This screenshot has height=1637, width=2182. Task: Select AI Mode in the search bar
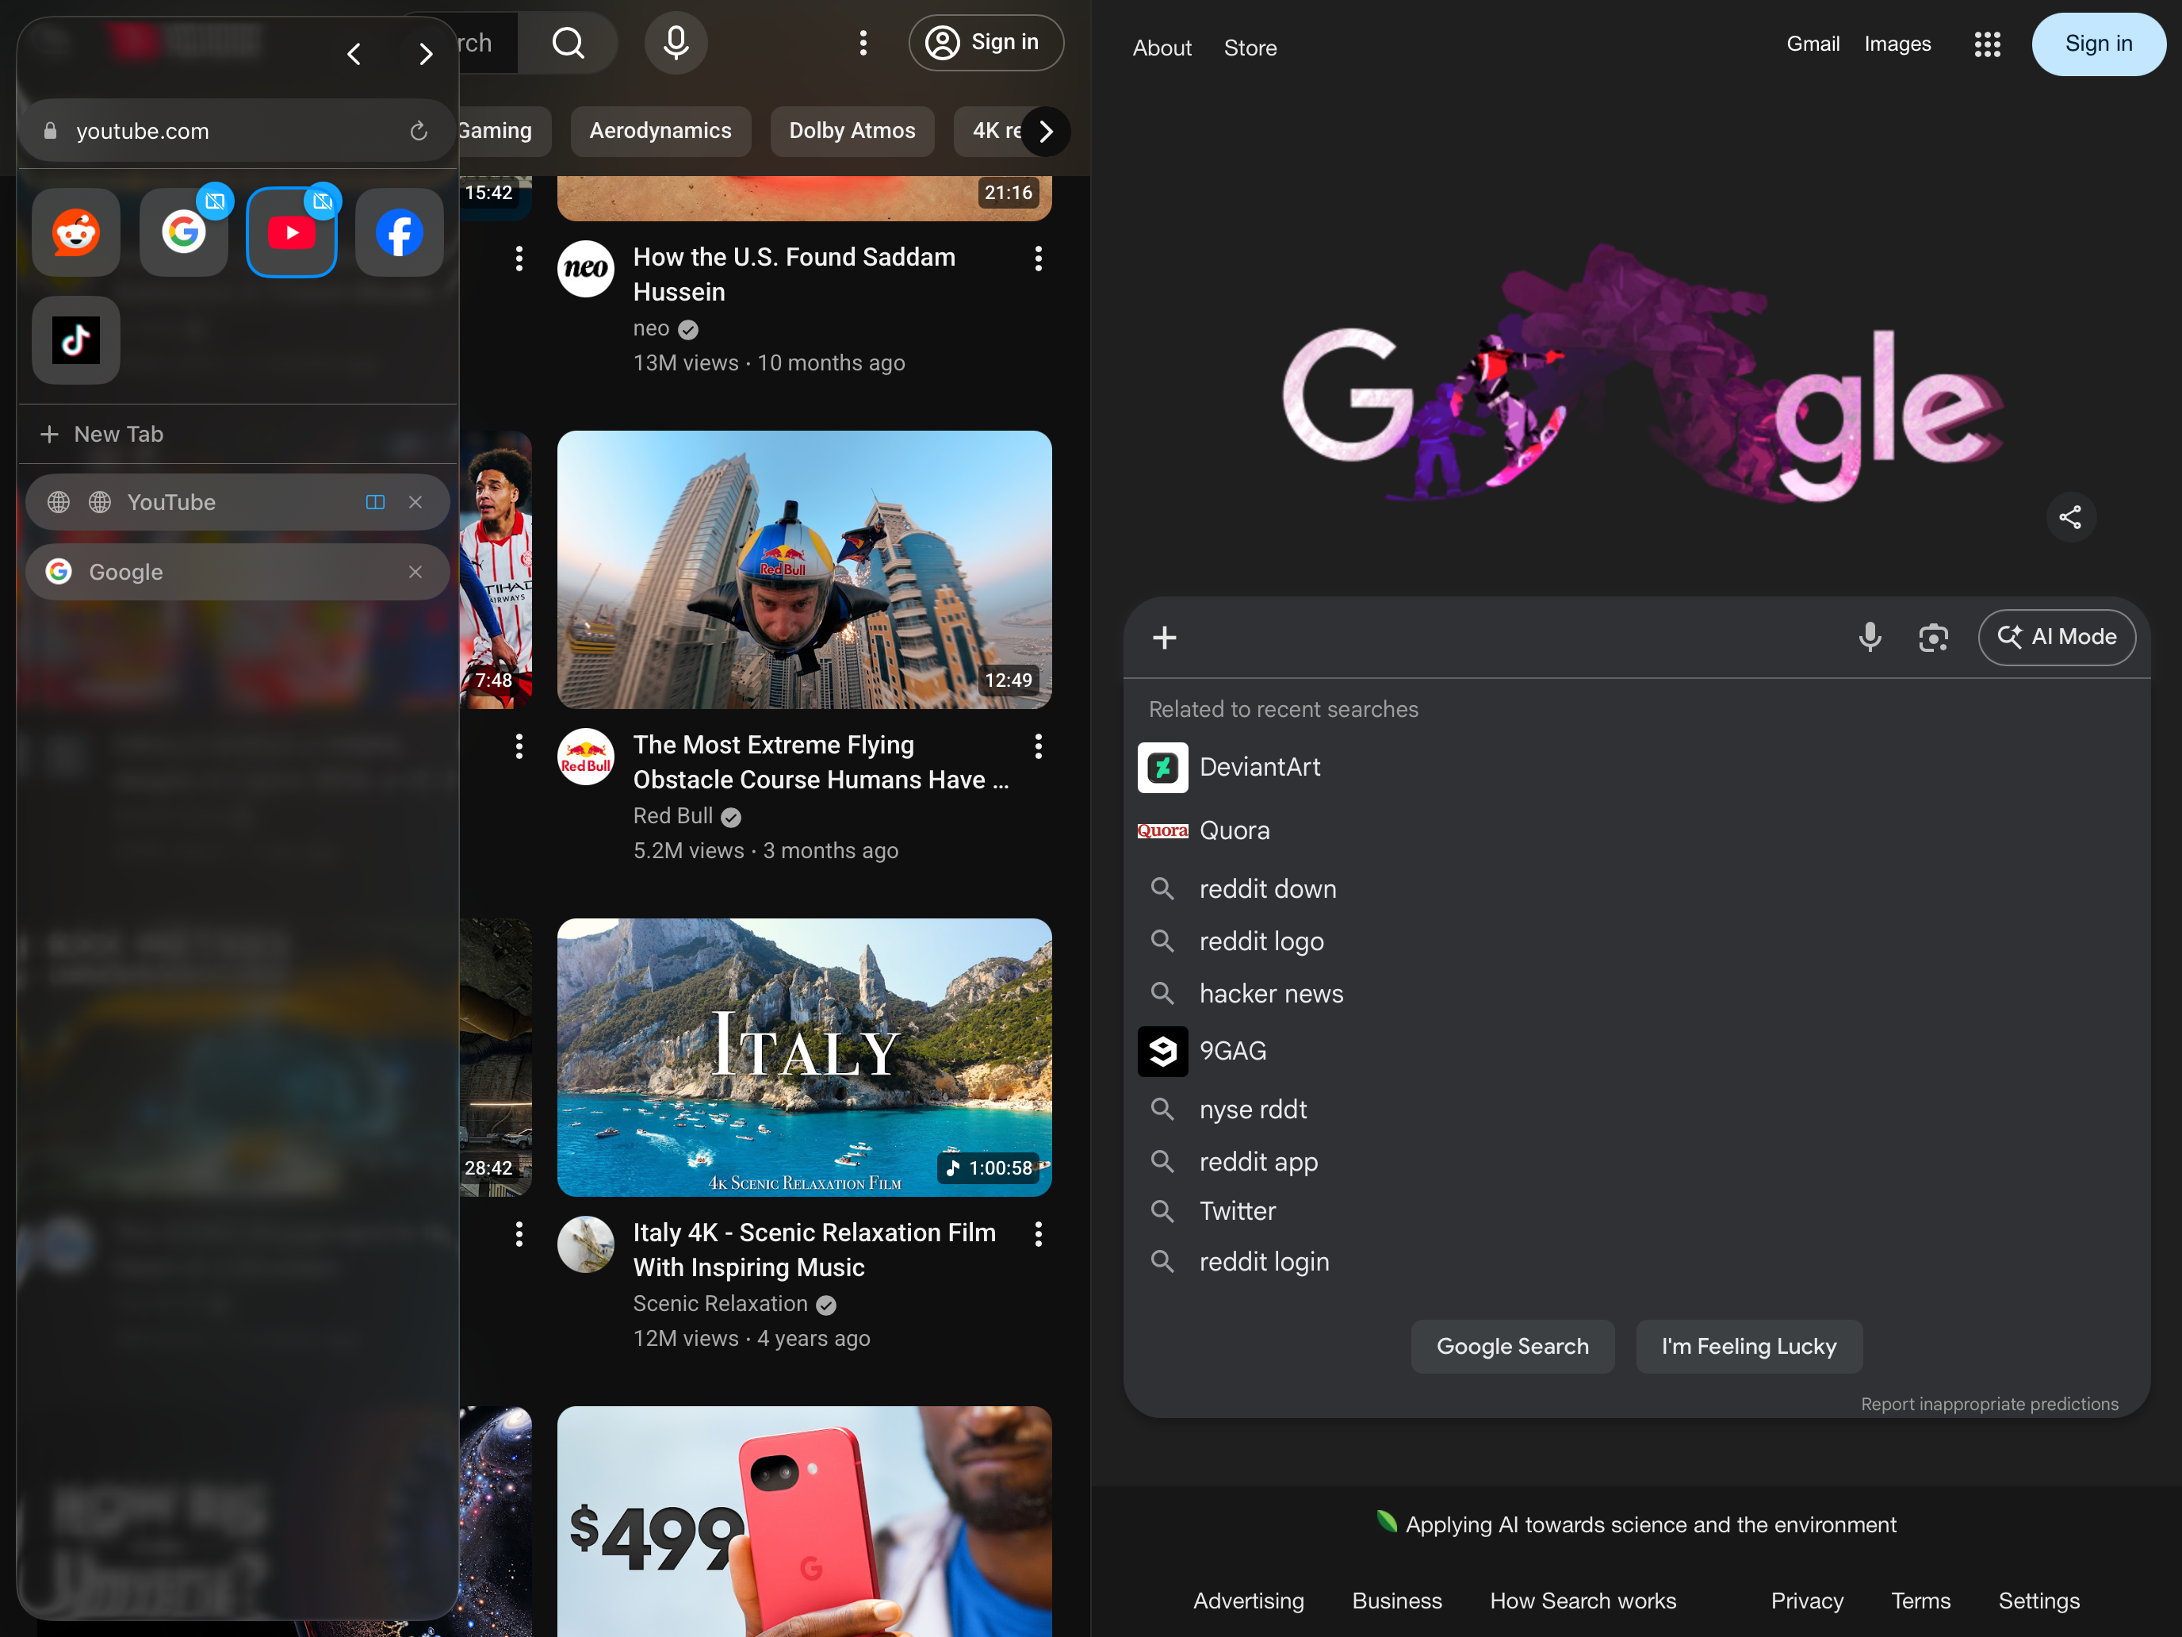pos(2057,638)
